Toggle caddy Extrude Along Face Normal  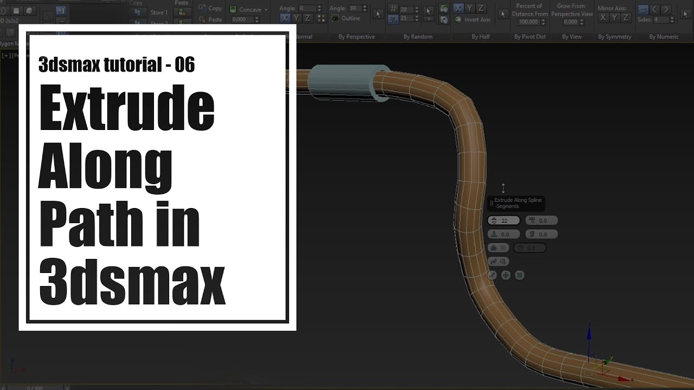pos(498,248)
